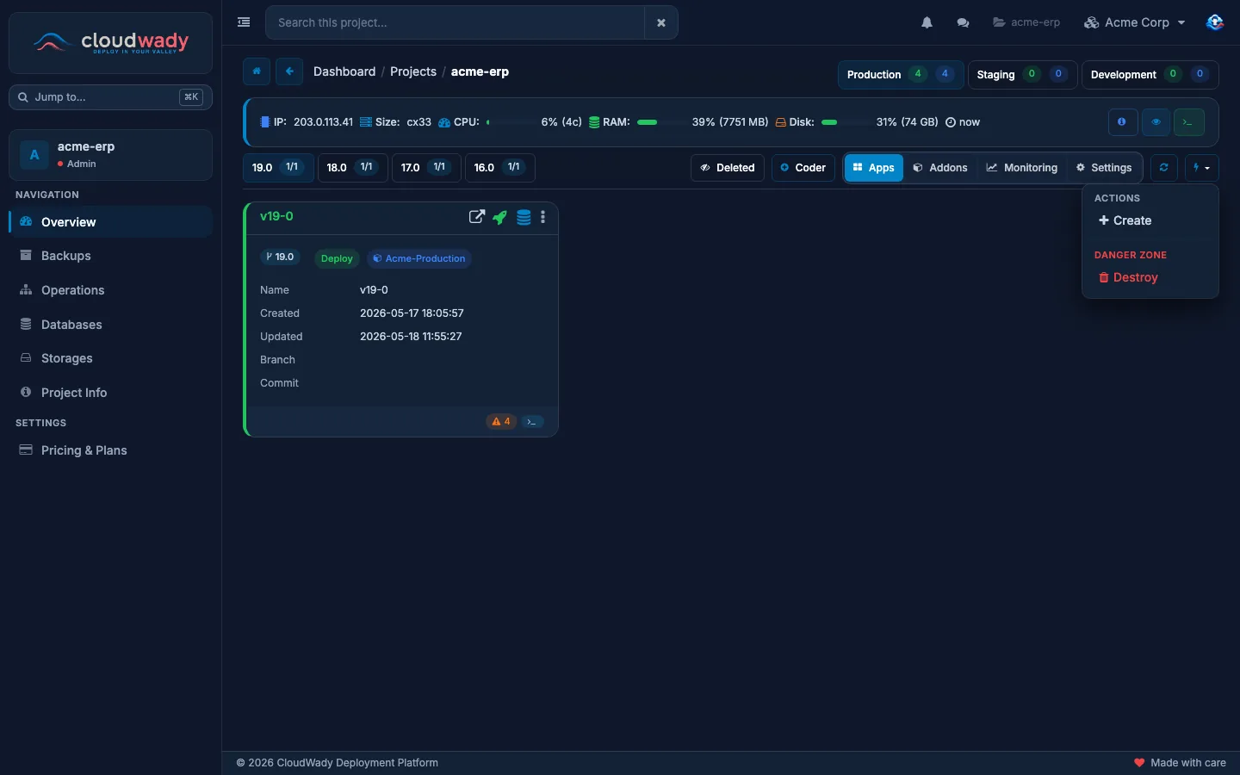Switch to the Addons tab
1240x775 pixels.
tap(940, 168)
